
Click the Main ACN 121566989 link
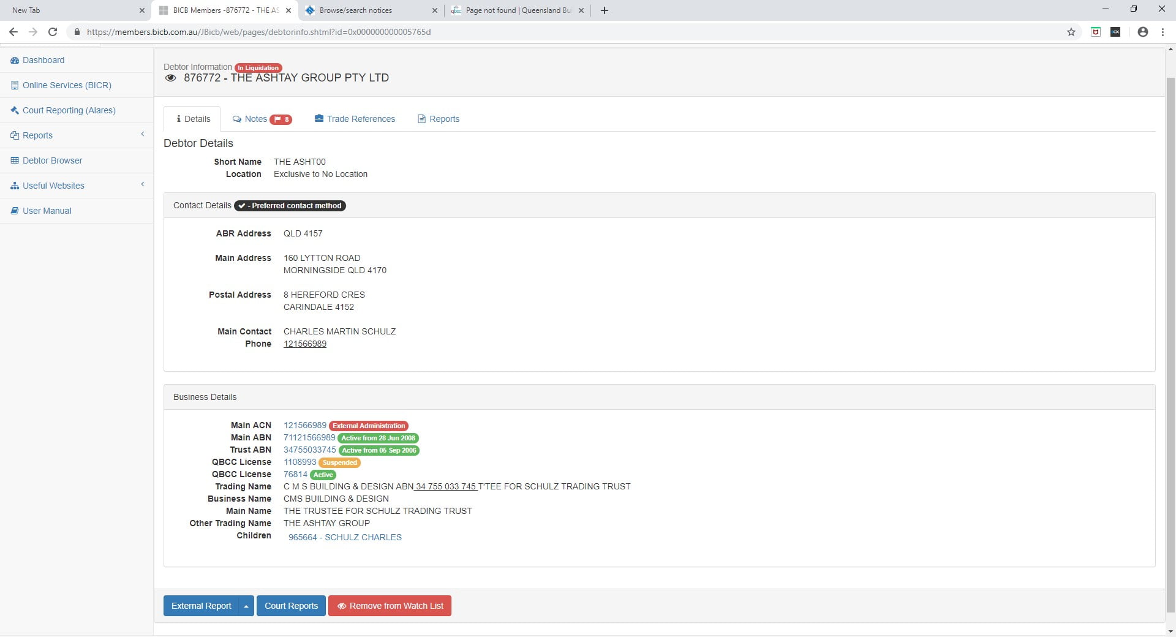pos(305,425)
